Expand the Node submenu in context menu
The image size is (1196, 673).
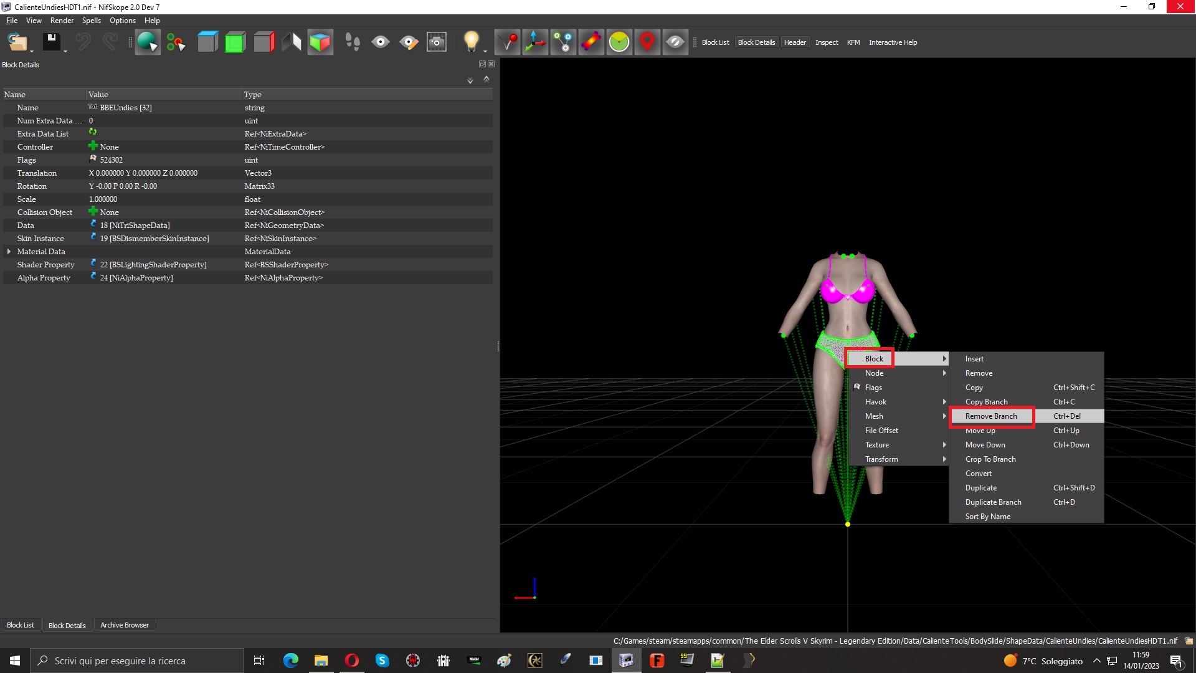[899, 373]
